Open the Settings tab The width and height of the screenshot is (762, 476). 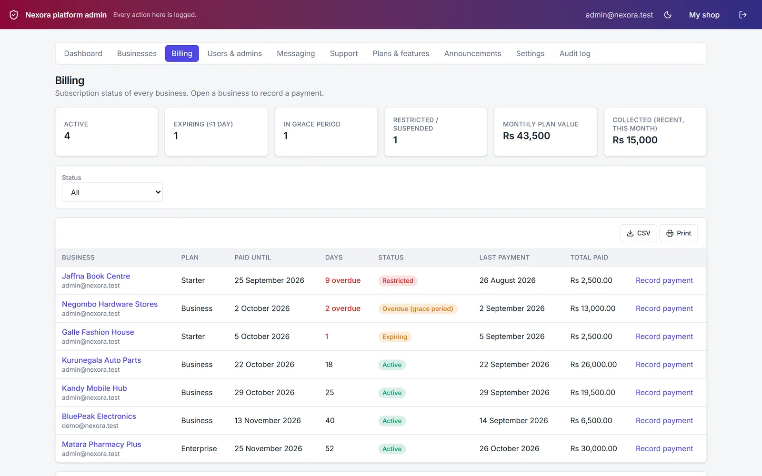coord(530,53)
